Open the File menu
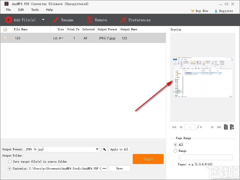 (x=8, y=10)
